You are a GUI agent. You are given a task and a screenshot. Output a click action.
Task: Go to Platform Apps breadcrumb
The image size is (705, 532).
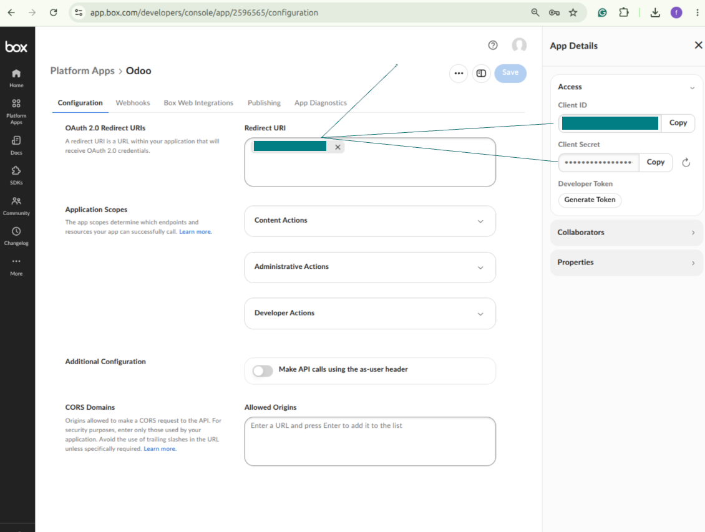82,71
